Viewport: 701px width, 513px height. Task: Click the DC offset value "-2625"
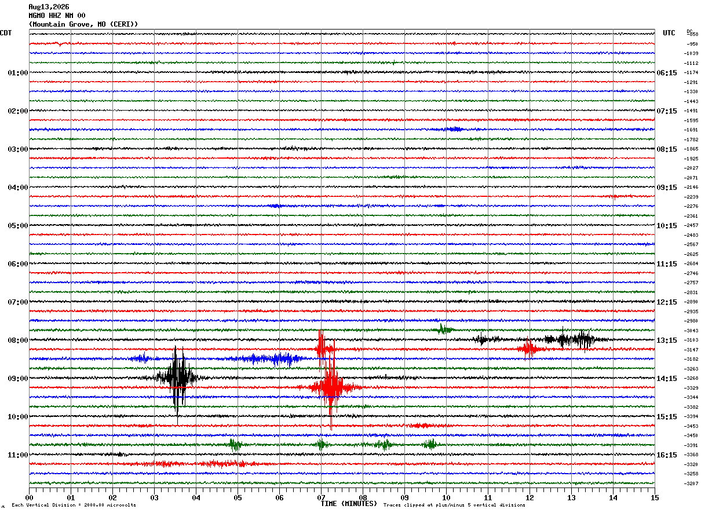(x=691, y=254)
